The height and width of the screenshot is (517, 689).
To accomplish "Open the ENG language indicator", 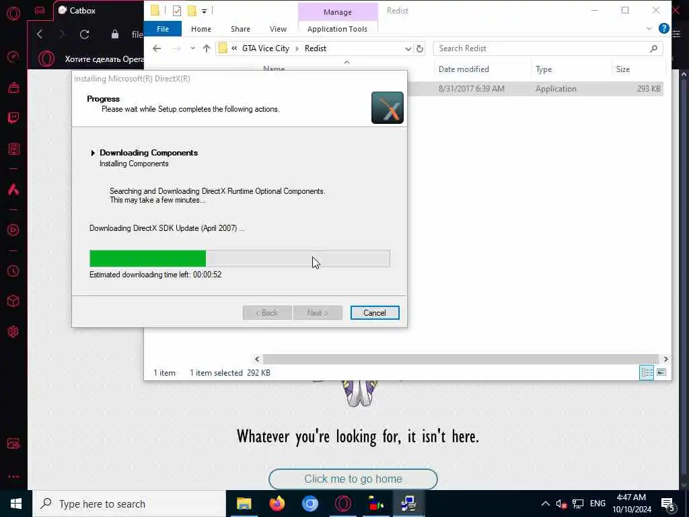I will click(597, 504).
